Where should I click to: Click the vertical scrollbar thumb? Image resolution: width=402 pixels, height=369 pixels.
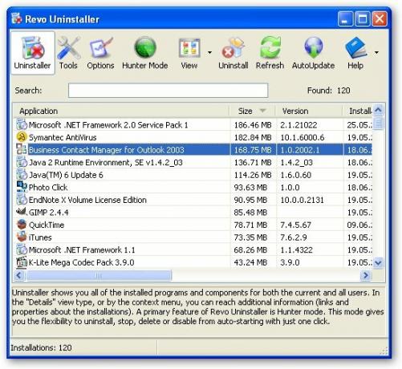pyautogui.click(x=379, y=123)
